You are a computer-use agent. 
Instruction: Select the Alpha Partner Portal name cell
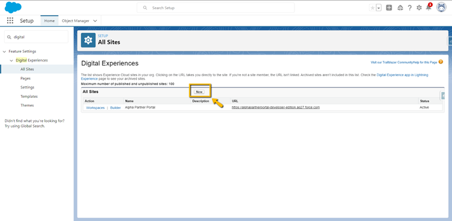pos(139,107)
